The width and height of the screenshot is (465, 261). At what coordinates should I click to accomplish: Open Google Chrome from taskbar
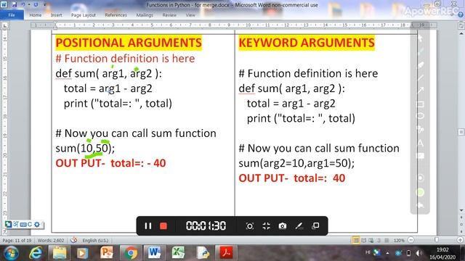coord(131,253)
